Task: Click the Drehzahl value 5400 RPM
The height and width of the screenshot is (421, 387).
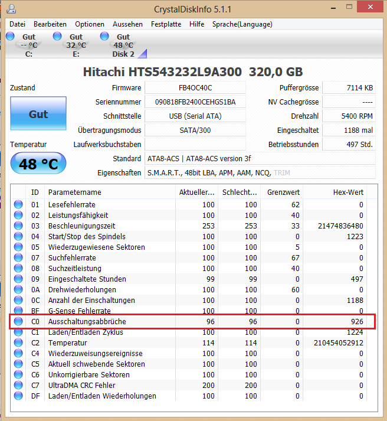Action: point(349,116)
